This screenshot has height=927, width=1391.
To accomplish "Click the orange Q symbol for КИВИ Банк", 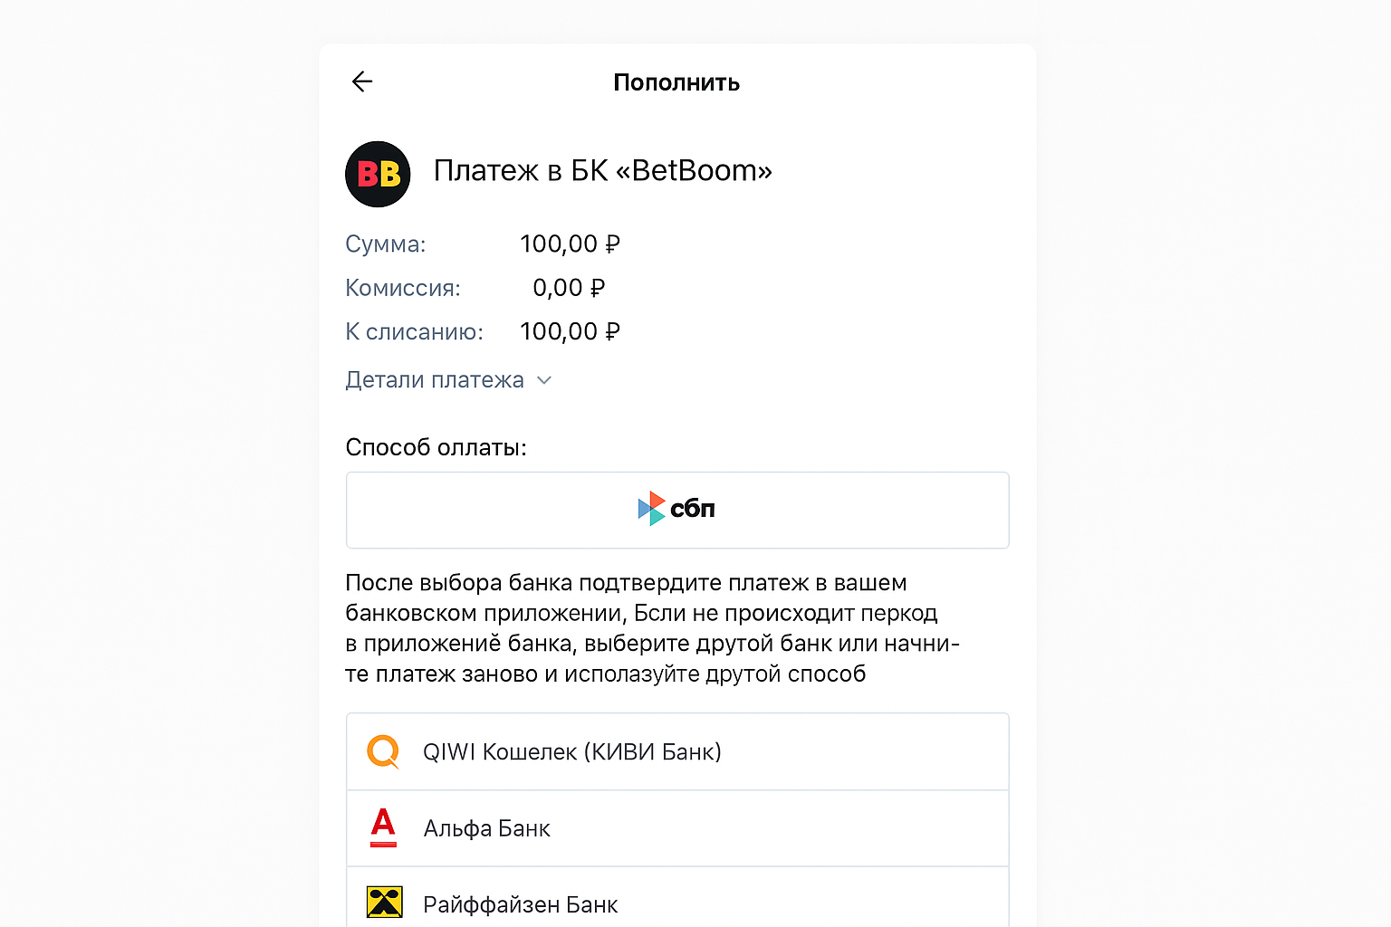I will click(x=384, y=751).
